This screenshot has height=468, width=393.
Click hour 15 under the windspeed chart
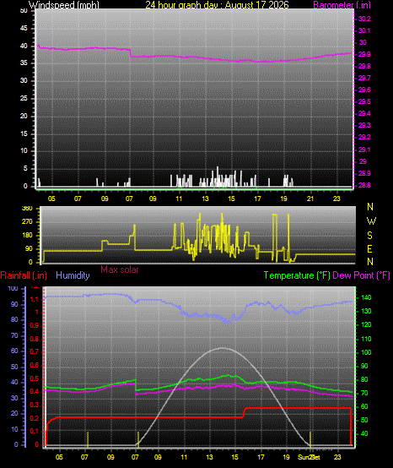point(231,199)
